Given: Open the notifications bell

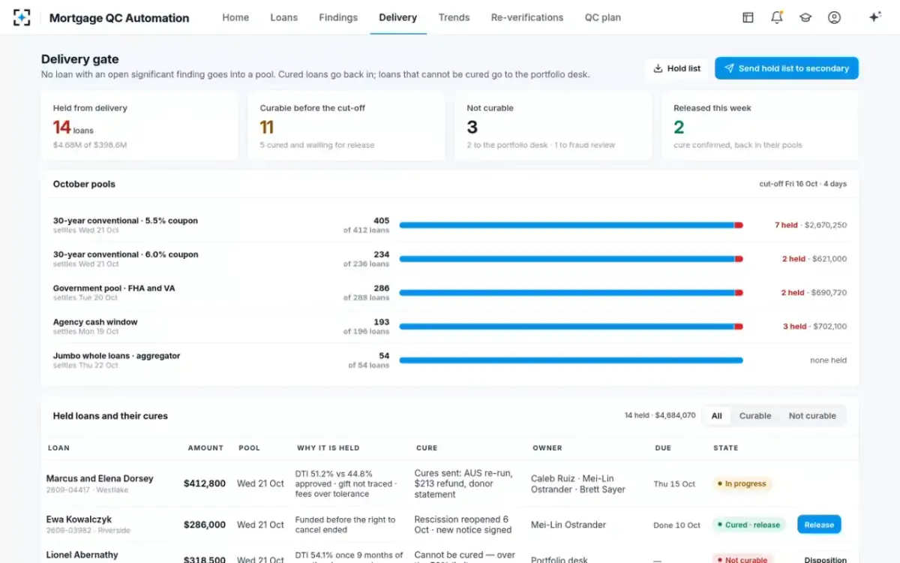Looking at the screenshot, I should click(777, 17).
